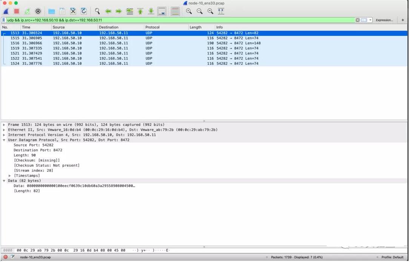Click the hex bytes row 0000
Screen dimensions: 410x262
point(71,251)
